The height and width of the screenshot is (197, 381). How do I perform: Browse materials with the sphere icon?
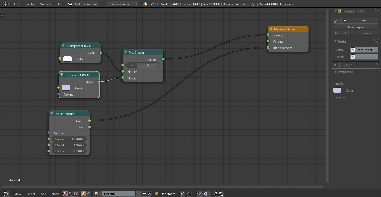(x=98, y=194)
